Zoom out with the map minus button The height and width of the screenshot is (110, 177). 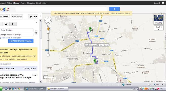point(48,55)
